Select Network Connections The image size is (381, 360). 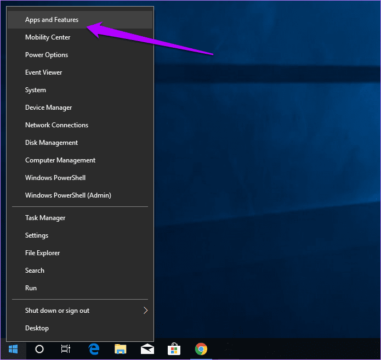click(80, 125)
